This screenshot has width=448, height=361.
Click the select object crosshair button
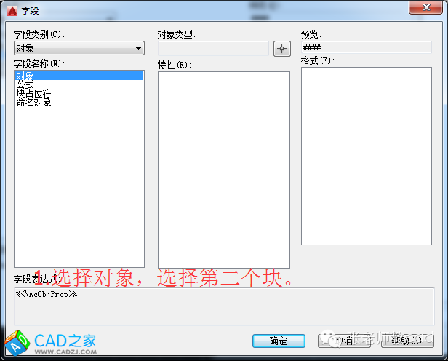click(x=281, y=49)
